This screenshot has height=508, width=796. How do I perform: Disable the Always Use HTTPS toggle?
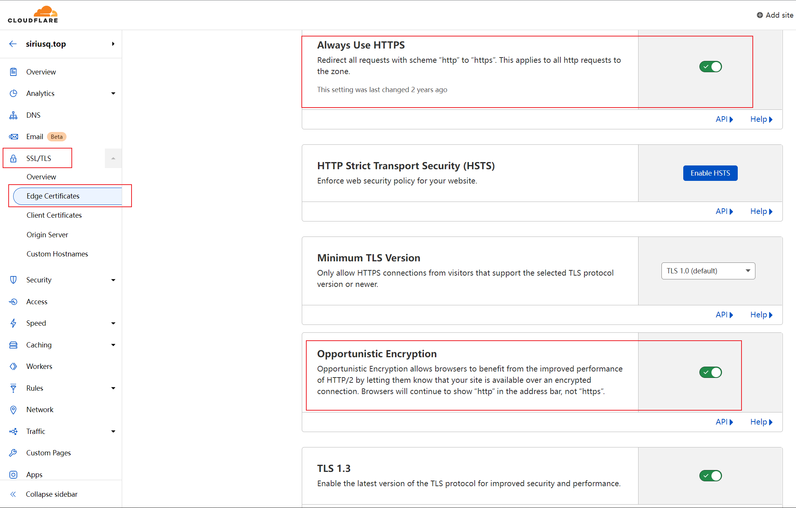pos(710,67)
